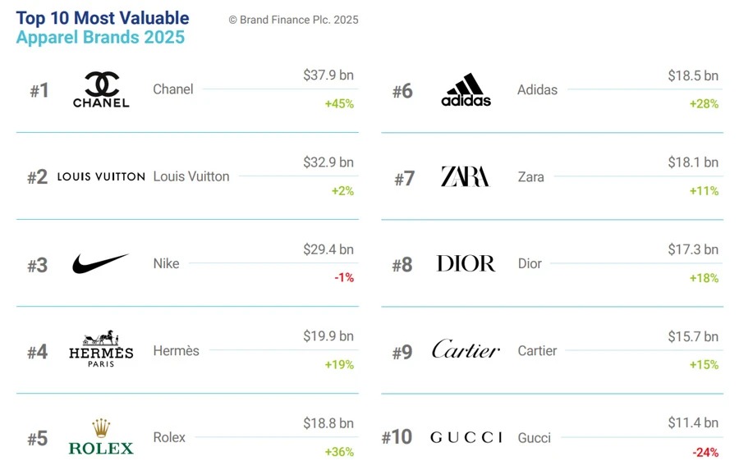Click the Cartier brand name text
Viewport: 739px width, 470px height.
(x=537, y=350)
